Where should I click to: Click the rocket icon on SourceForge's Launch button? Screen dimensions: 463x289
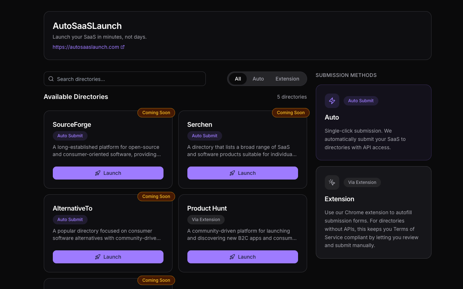[x=98, y=173]
